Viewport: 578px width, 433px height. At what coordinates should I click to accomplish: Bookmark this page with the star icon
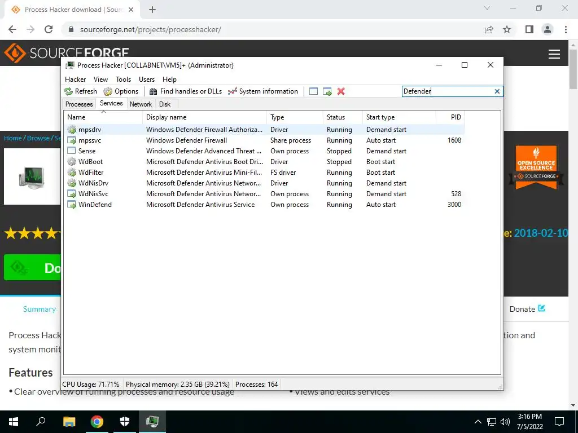pyautogui.click(x=507, y=29)
